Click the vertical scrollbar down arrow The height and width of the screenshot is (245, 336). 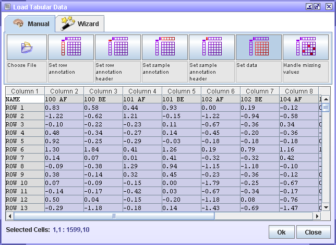tap(326, 207)
